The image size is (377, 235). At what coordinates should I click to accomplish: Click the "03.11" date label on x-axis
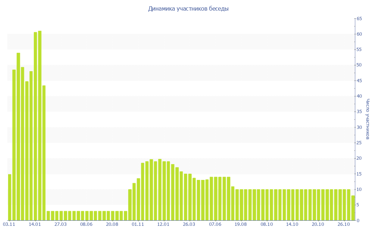point(9,224)
